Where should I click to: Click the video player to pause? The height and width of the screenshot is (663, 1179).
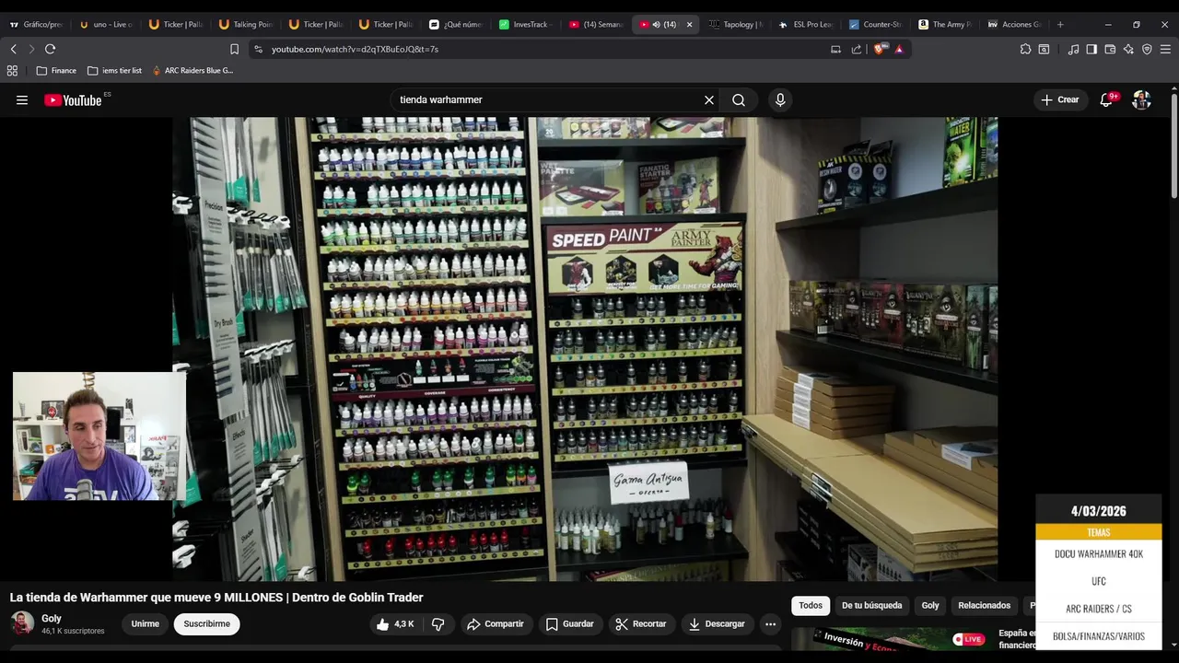(585, 349)
